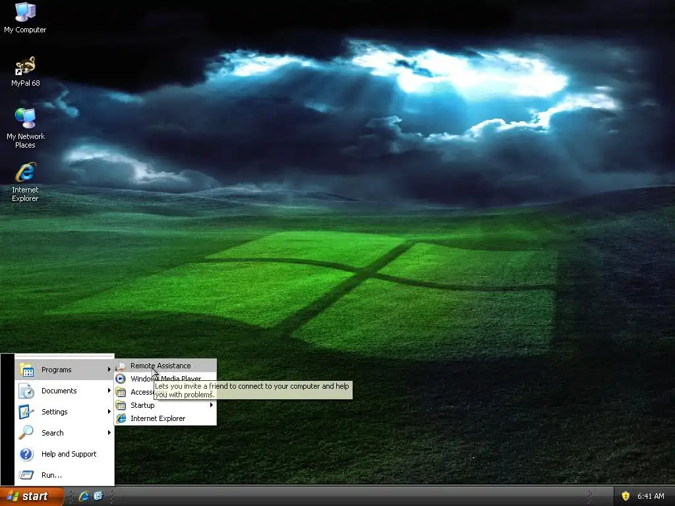The height and width of the screenshot is (506, 675).
Task: Click the Run dialog icon
Action: pyautogui.click(x=26, y=475)
